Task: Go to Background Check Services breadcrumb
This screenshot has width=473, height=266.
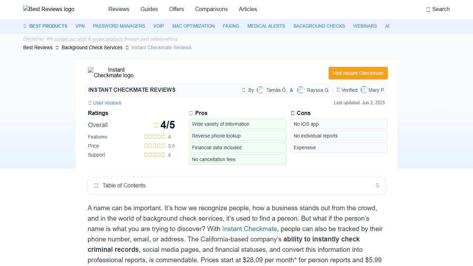Action: [x=92, y=47]
